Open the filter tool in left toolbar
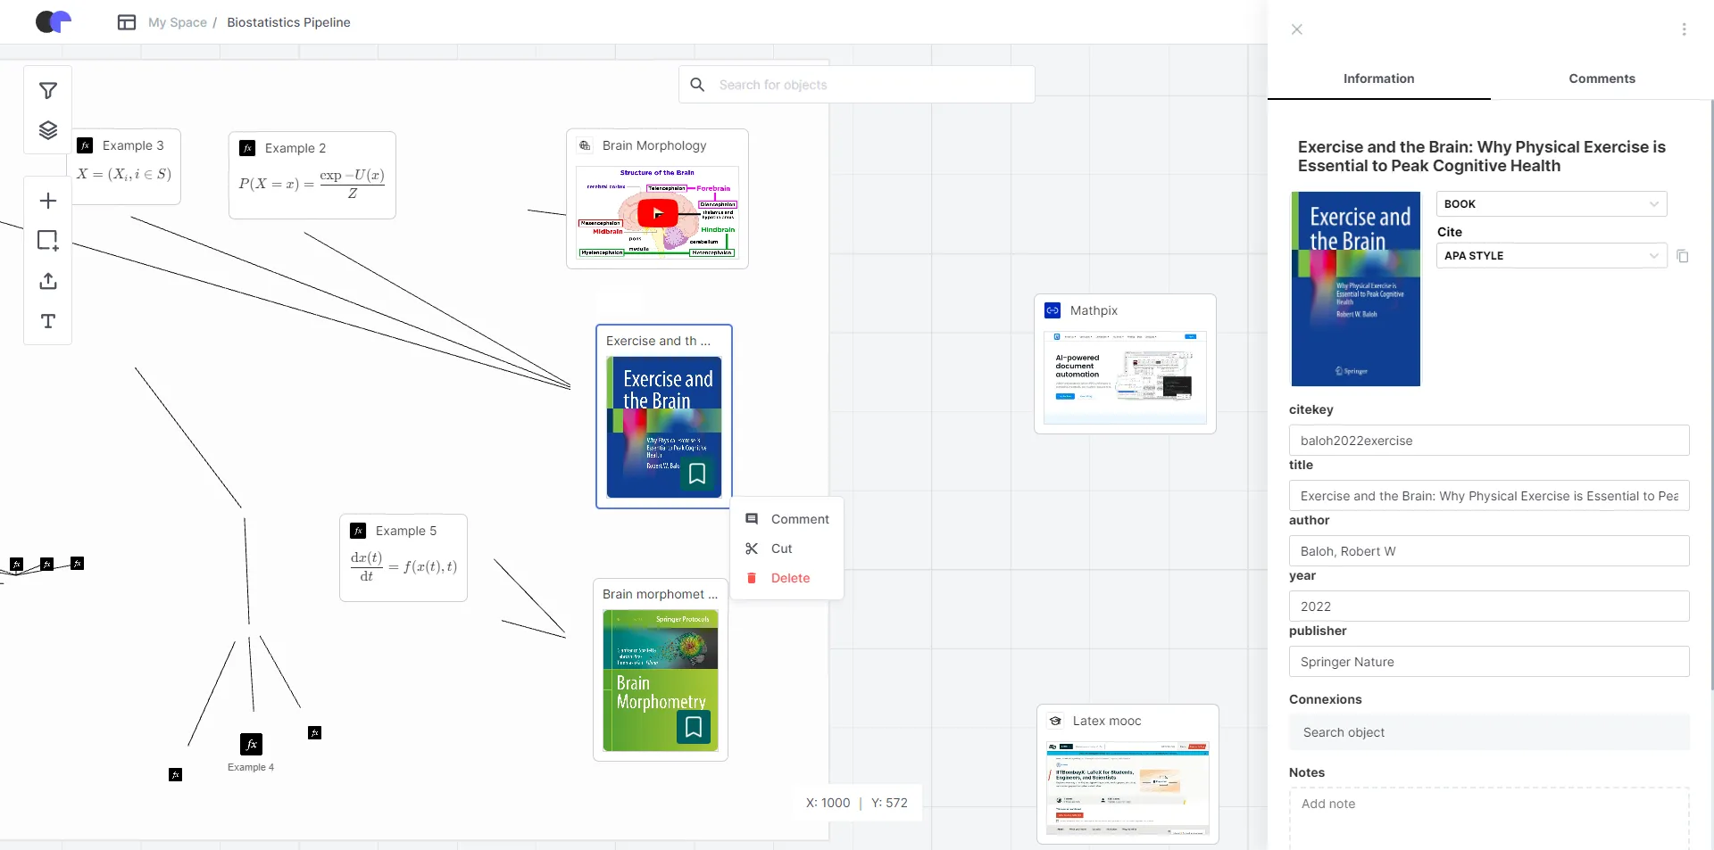The image size is (1714, 850). tap(48, 91)
